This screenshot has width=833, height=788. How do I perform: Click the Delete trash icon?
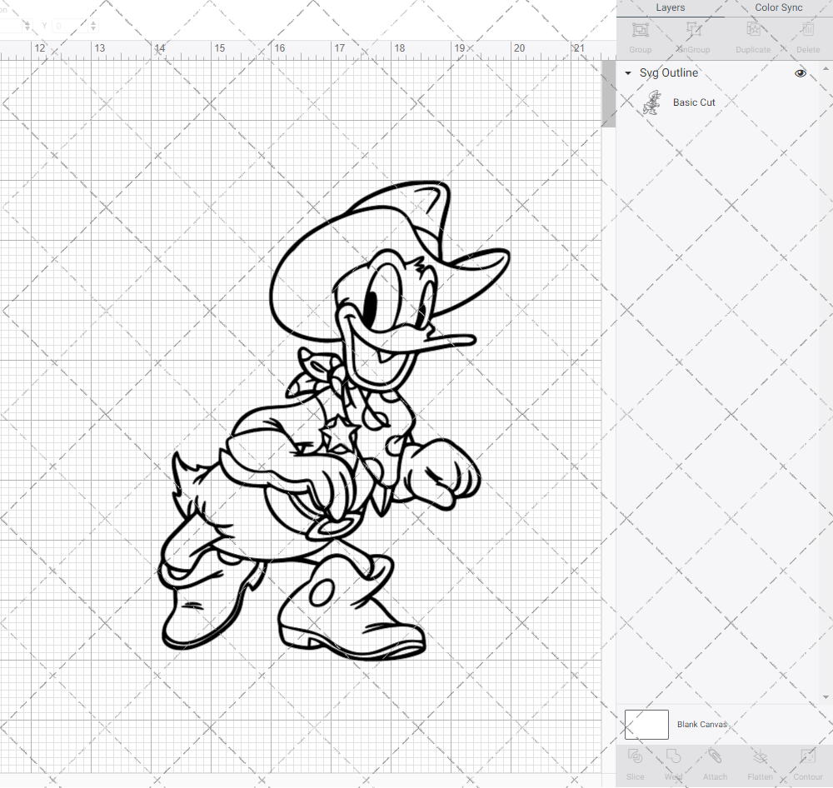[808, 30]
